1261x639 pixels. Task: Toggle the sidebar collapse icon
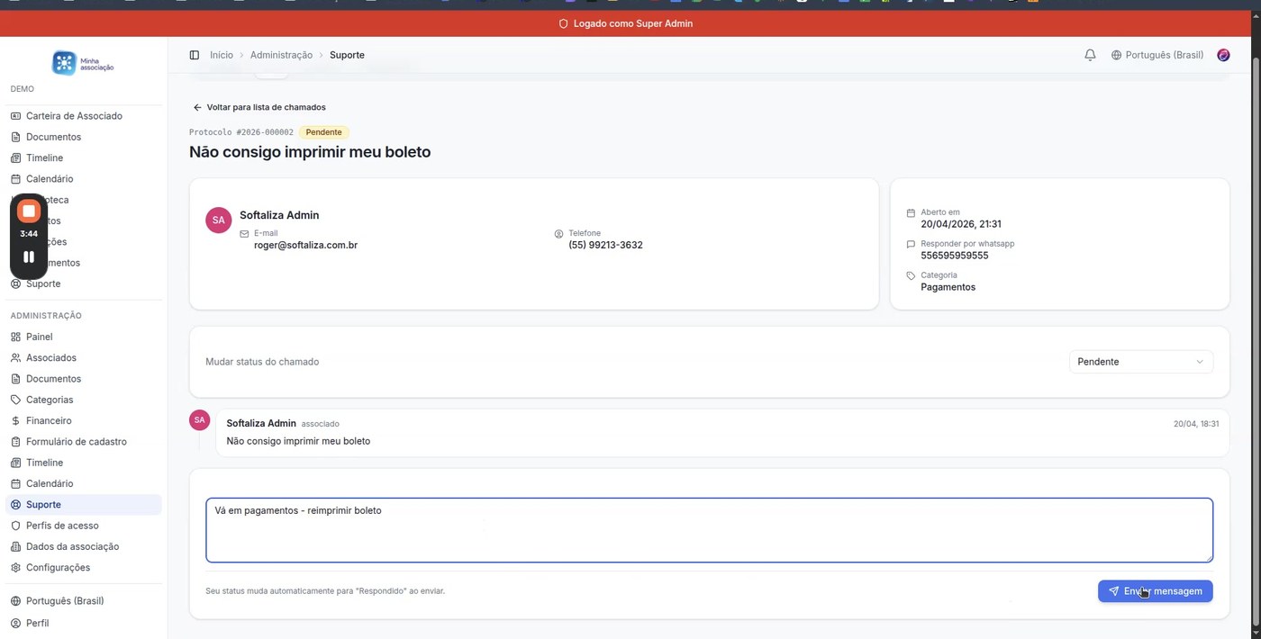point(194,55)
